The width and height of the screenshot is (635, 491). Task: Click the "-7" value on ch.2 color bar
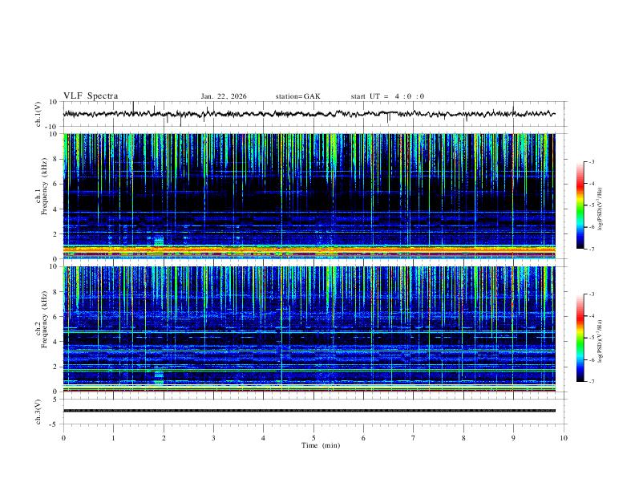point(592,382)
